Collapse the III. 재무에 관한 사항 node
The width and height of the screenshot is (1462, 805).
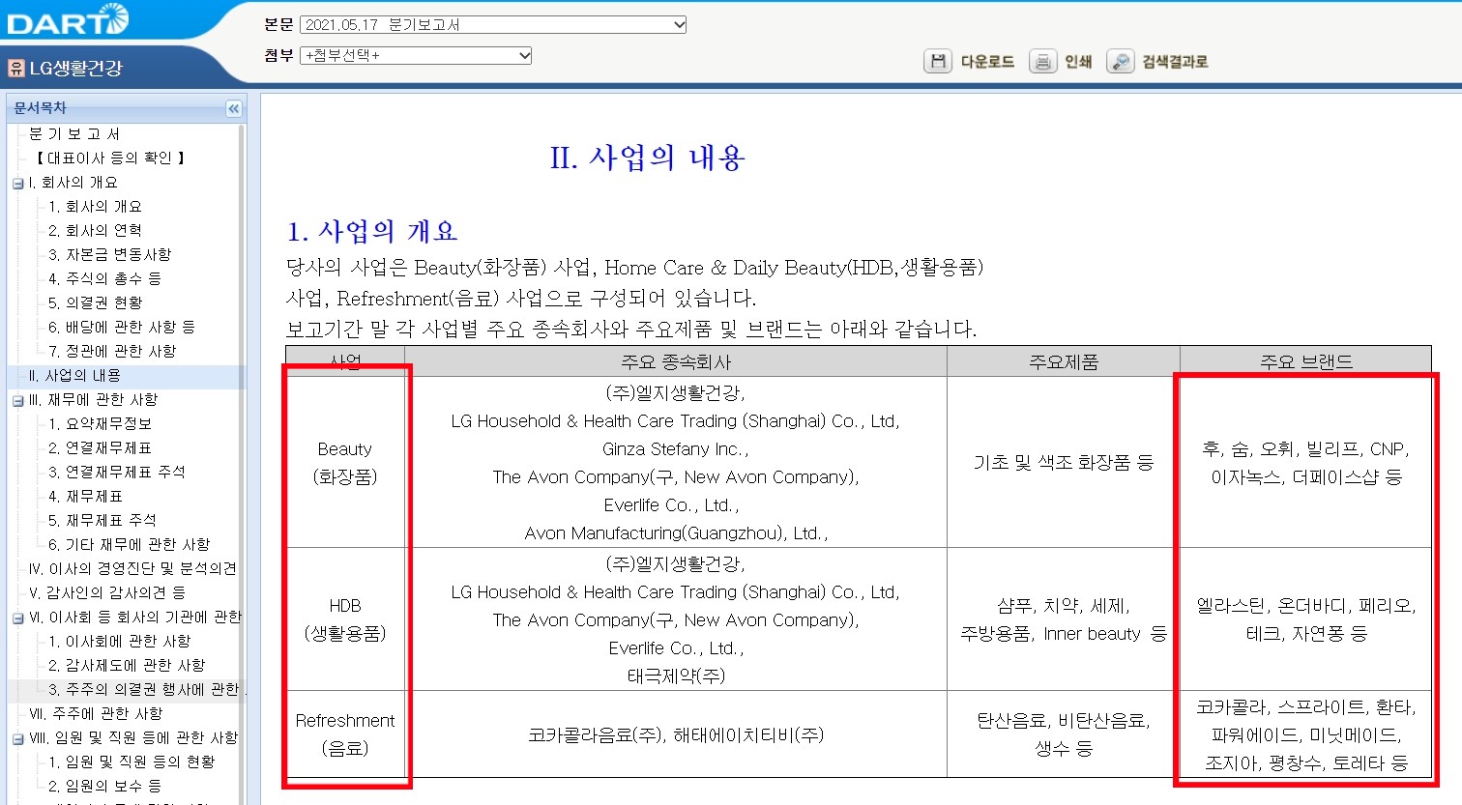17,400
